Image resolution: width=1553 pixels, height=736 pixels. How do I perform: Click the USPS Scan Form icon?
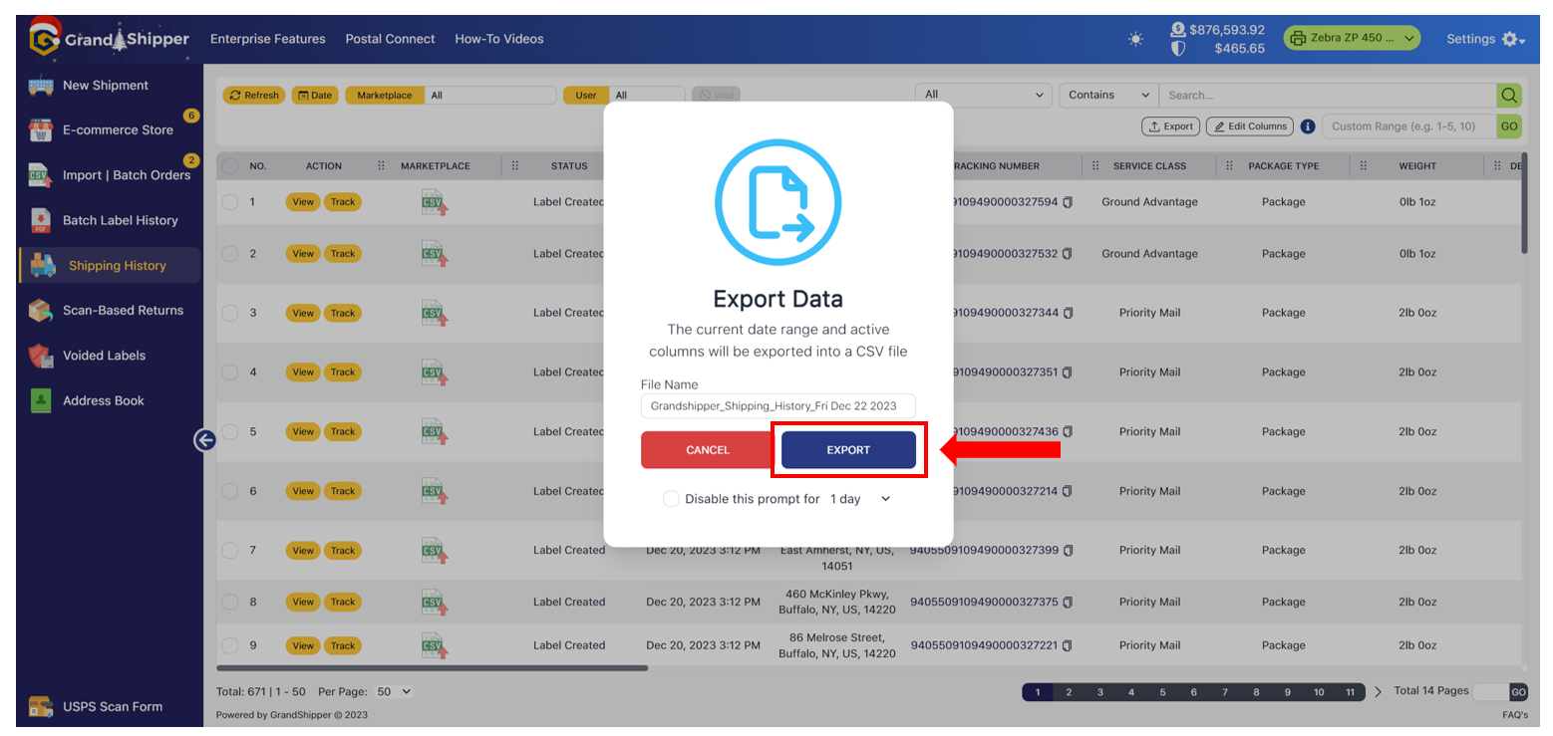[41, 706]
